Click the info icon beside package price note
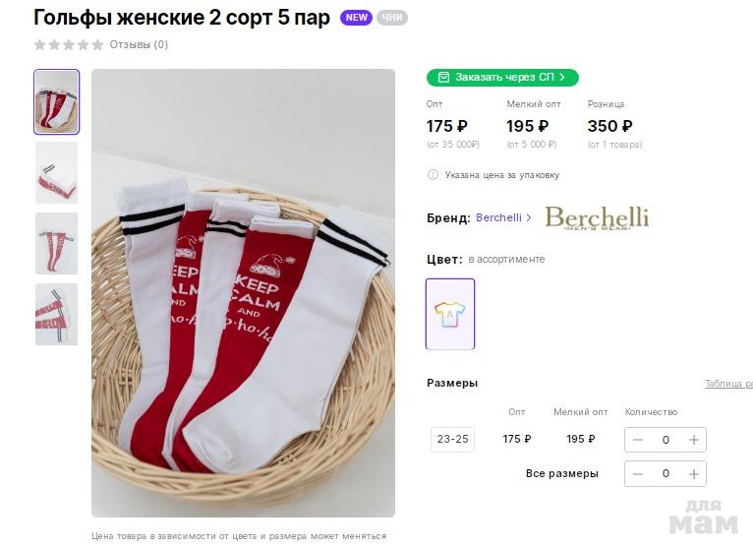This screenshot has width=753, height=548. coord(433,175)
